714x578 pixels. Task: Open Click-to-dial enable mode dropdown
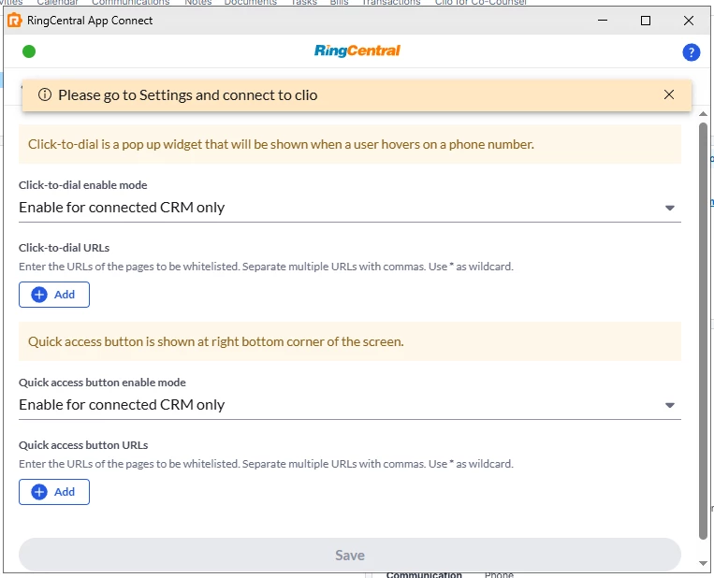coord(350,208)
